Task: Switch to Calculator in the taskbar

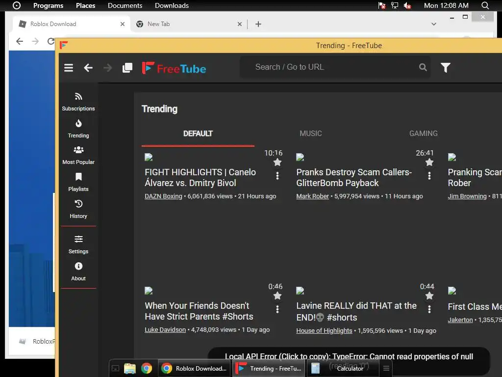Action: click(x=343, y=368)
